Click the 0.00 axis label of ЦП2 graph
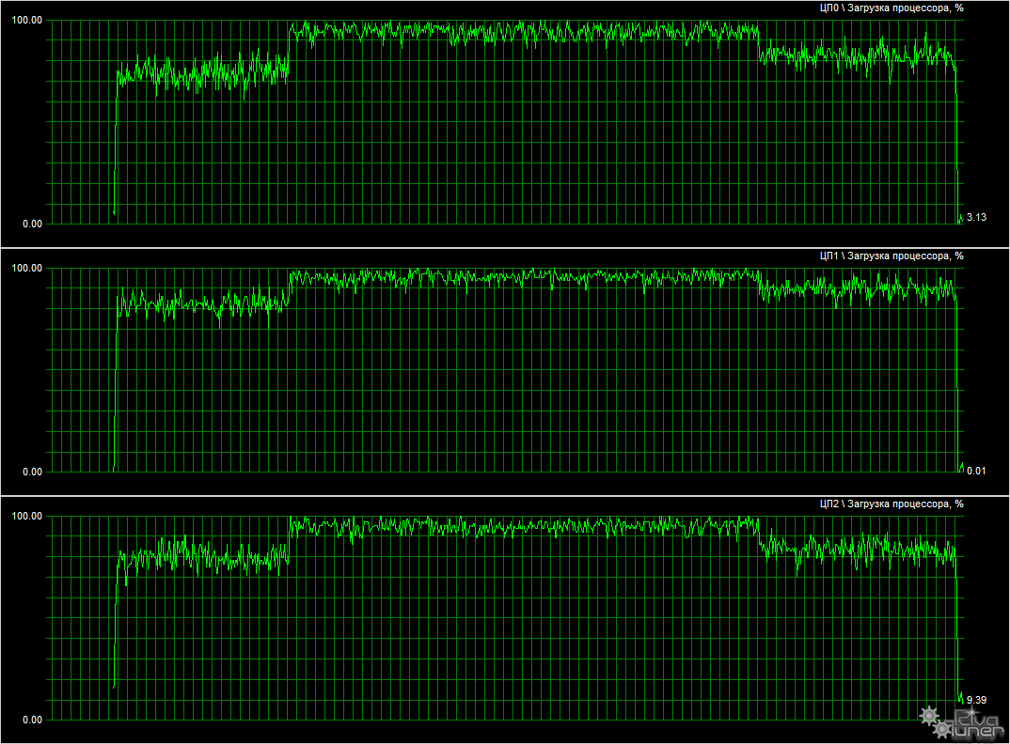Viewport: 1010px width, 744px height. coord(32,720)
